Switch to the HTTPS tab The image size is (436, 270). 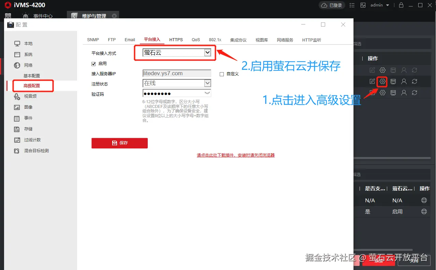click(176, 40)
